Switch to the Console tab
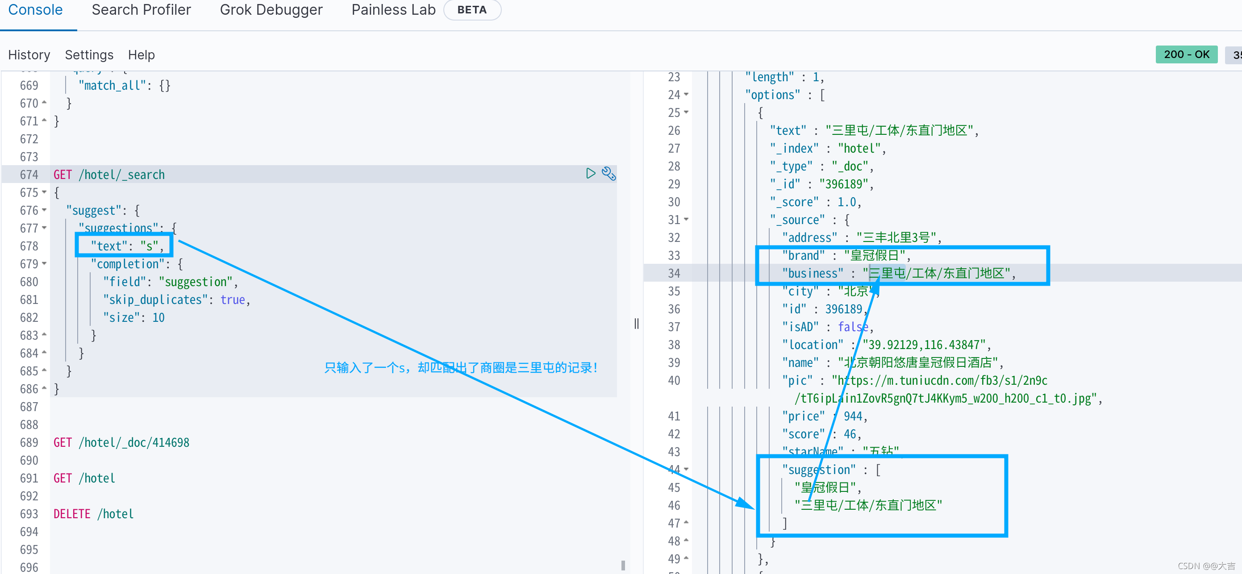 36,10
